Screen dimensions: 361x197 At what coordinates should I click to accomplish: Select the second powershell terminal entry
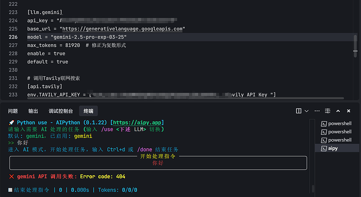336,132
